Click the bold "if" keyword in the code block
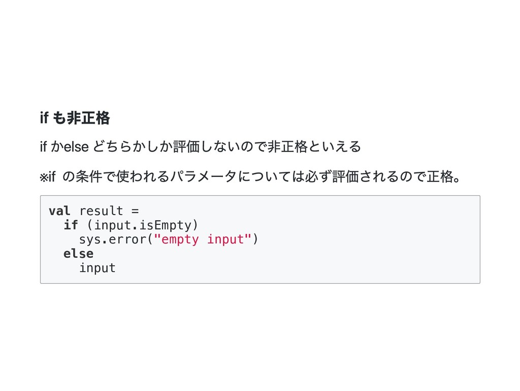 click(71, 225)
